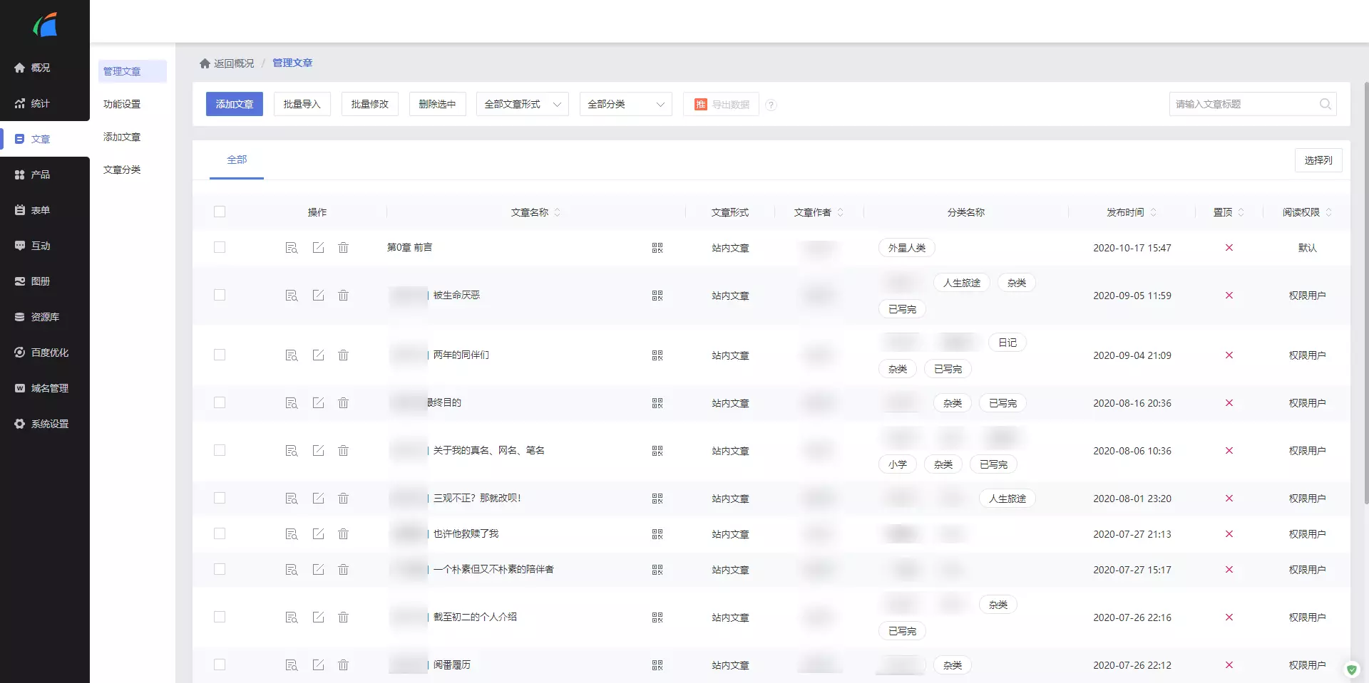Click the page vertical scrollbar

[x=1365, y=285]
